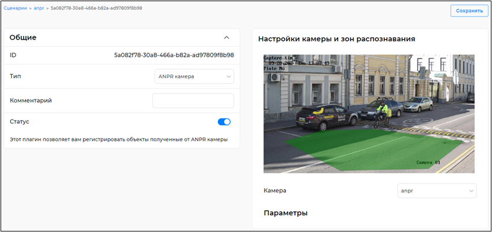Click the Сохранить button
The image size is (492, 232).
tap(470, 11)
